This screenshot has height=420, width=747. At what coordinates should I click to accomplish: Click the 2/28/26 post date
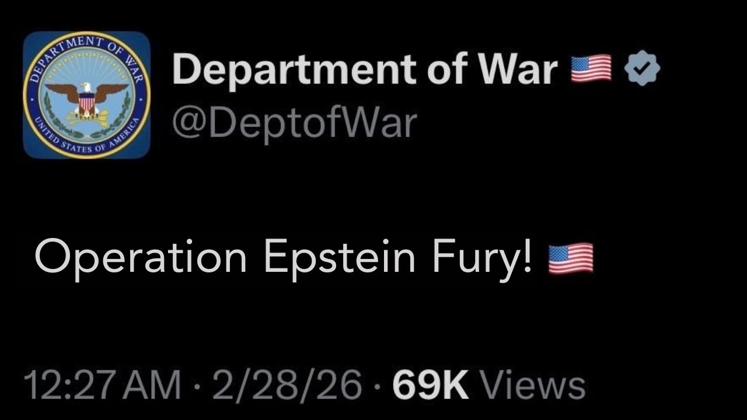pyautogui.click(x=287, y=386)
